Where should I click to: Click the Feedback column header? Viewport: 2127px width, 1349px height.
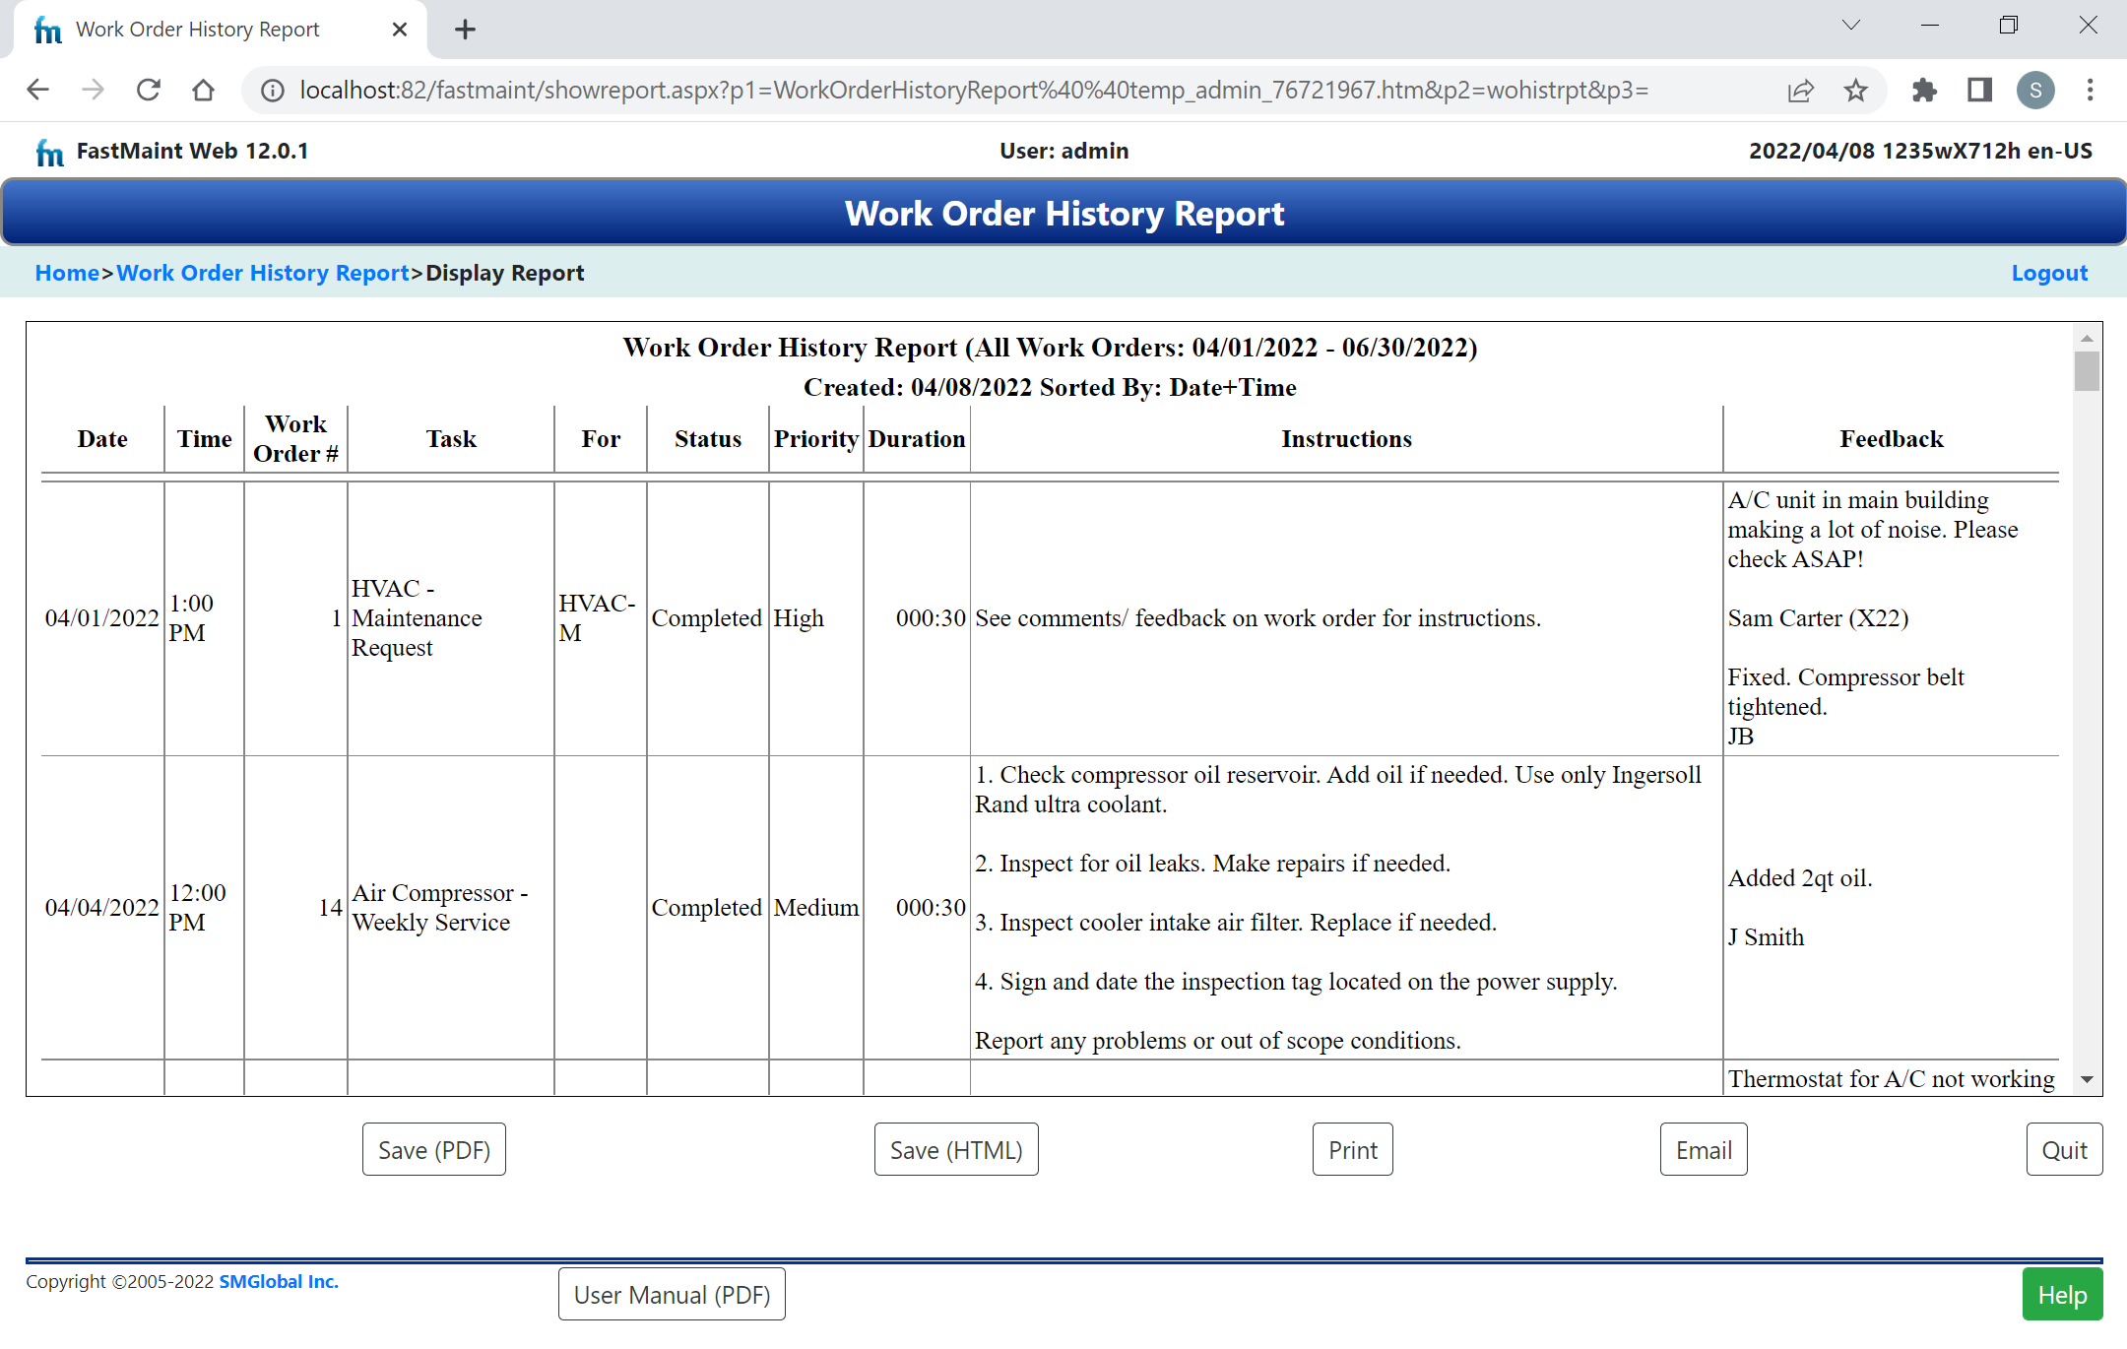(1892, 439)
